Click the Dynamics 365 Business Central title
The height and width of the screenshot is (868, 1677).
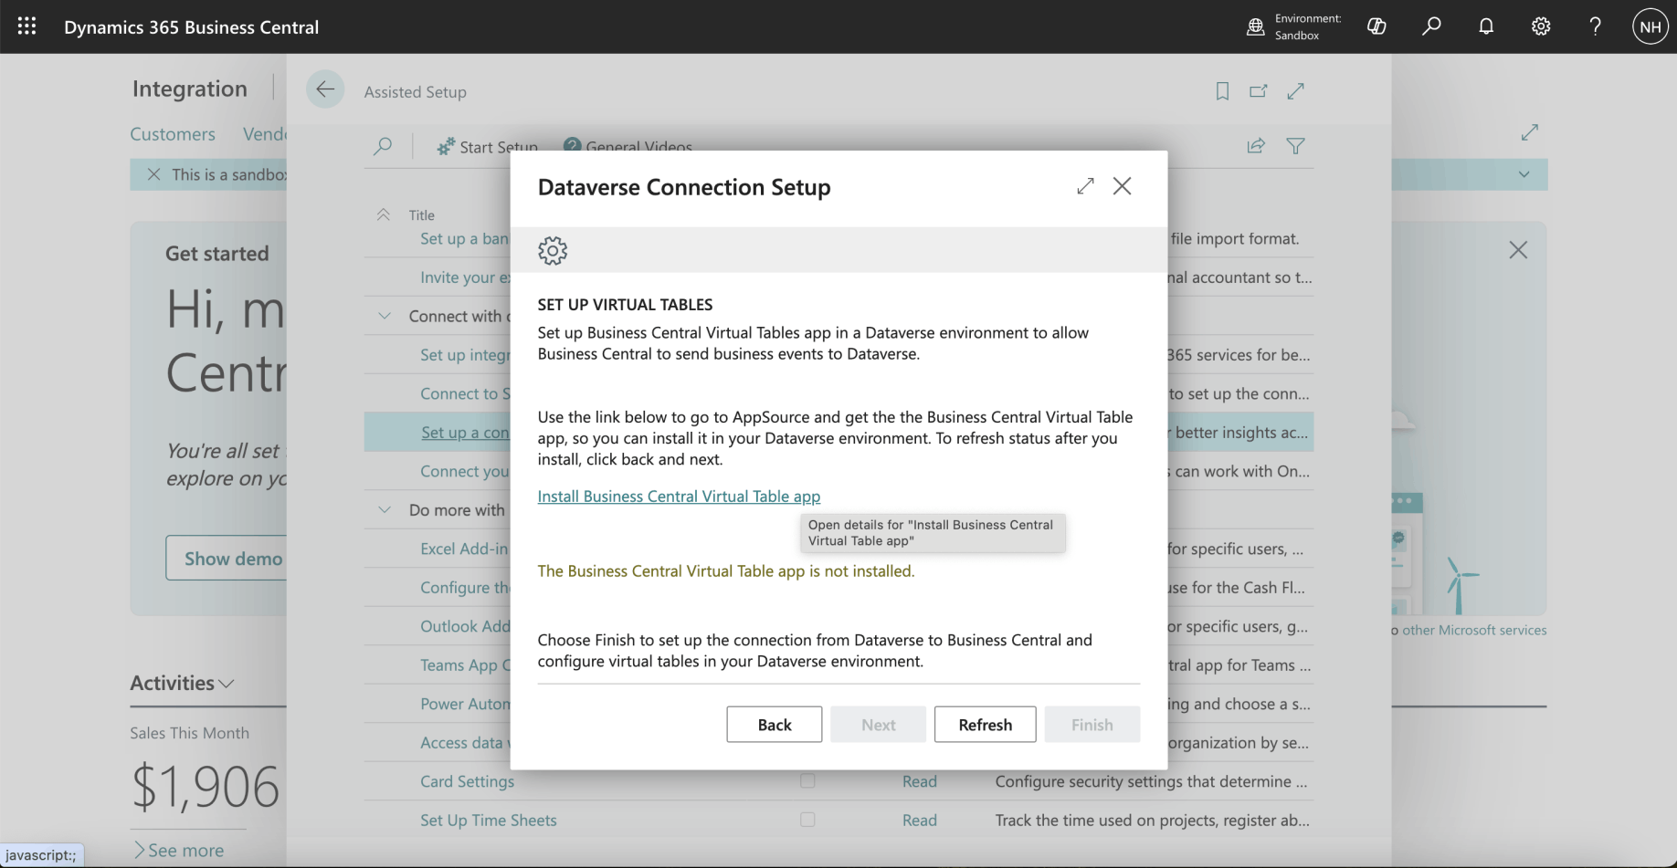click(x=192, y=27)
